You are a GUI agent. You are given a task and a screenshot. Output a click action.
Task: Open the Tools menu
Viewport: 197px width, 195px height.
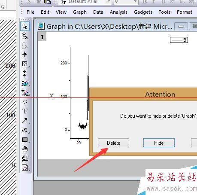click(x=164, y=12)
